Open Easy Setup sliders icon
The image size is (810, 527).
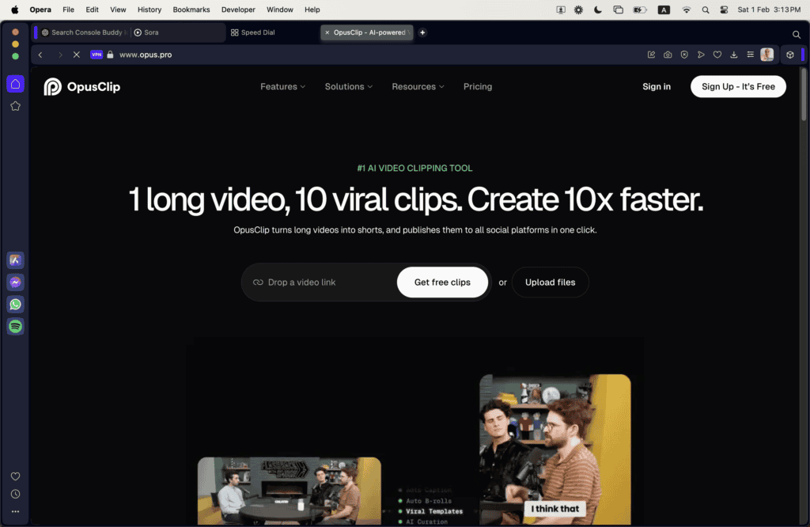750,55
